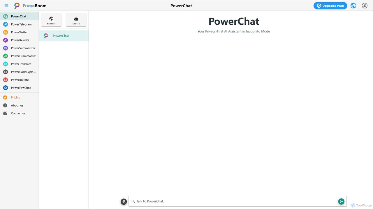This screenshot has width=373, height=209.
Task: Open the About us link text
Action: 17,105
